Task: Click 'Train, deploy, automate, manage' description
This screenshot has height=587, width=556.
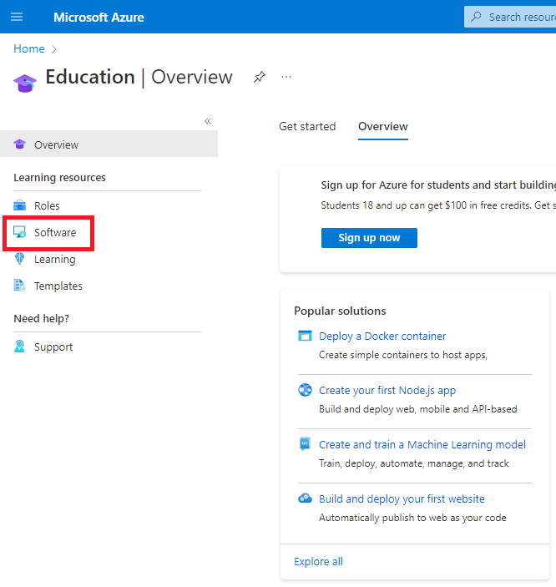Action: coord(414,463)
